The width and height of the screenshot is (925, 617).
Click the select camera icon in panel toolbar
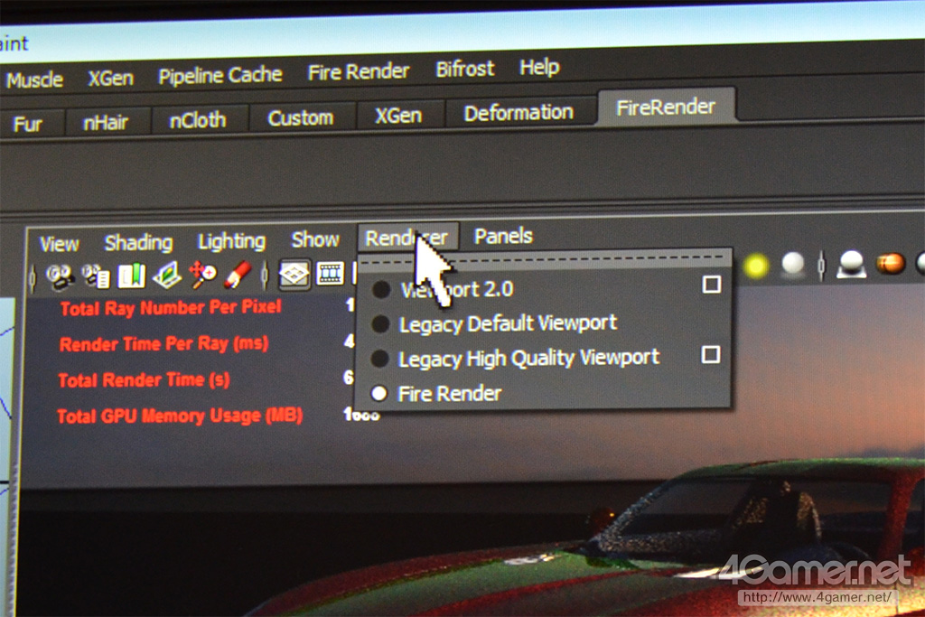tap(61, 275)
